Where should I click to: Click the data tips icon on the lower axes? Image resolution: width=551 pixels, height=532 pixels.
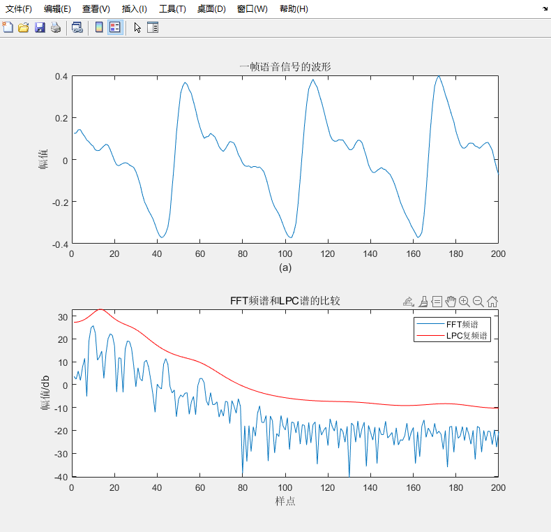pyautogui.click(x=437, y=302)
